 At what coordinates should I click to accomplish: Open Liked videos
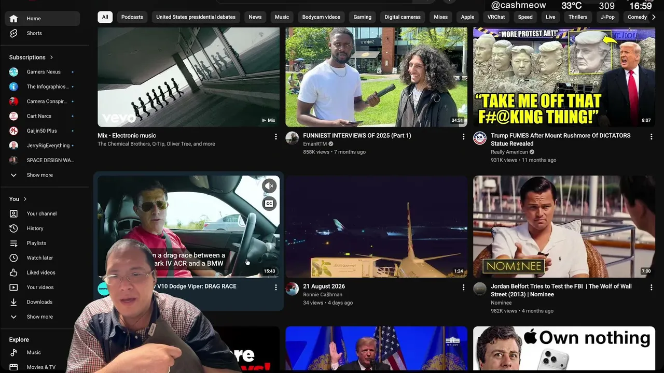[x=43, y=272]
